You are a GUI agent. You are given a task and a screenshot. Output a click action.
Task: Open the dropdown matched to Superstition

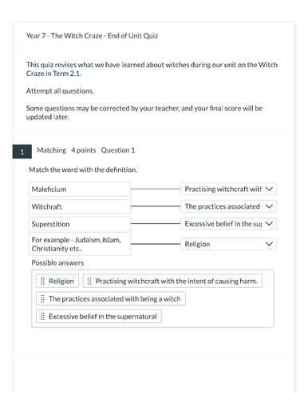(228, 224)
